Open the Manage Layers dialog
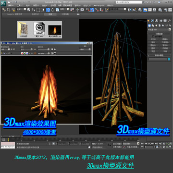Screen dimensions: 173x173 (140, 10)
